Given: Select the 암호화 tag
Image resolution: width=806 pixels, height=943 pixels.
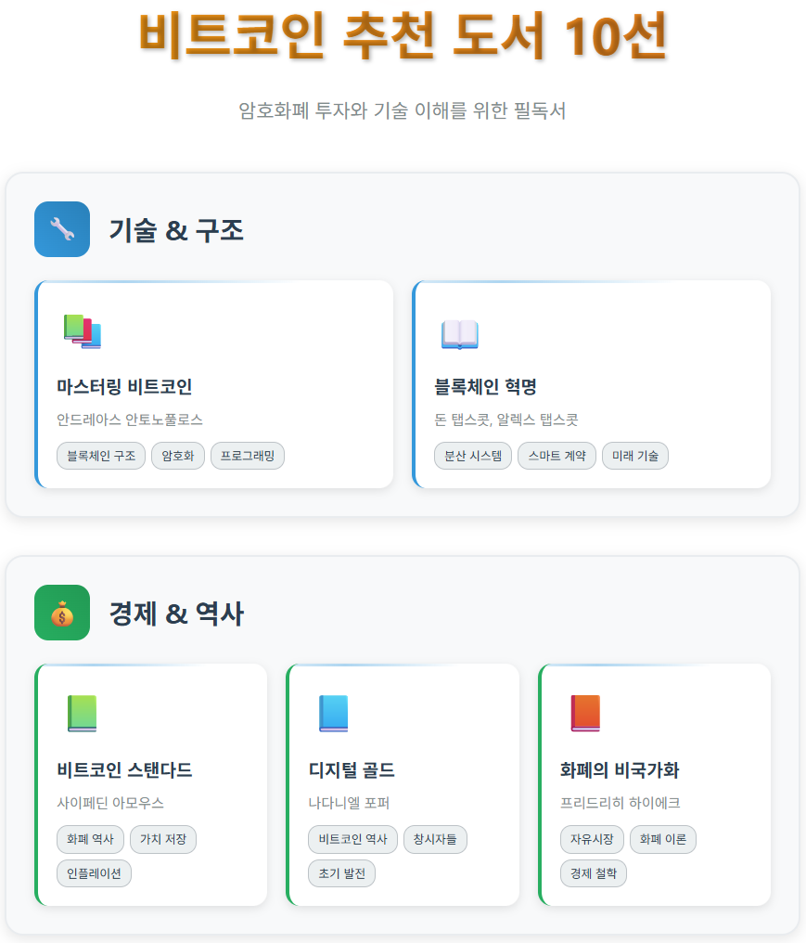Looking at the screenshot, I should click(177, 456).
